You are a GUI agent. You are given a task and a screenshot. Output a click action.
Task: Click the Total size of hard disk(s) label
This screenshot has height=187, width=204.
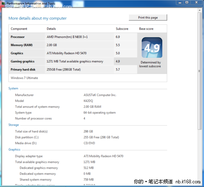(x=31, y=131)
